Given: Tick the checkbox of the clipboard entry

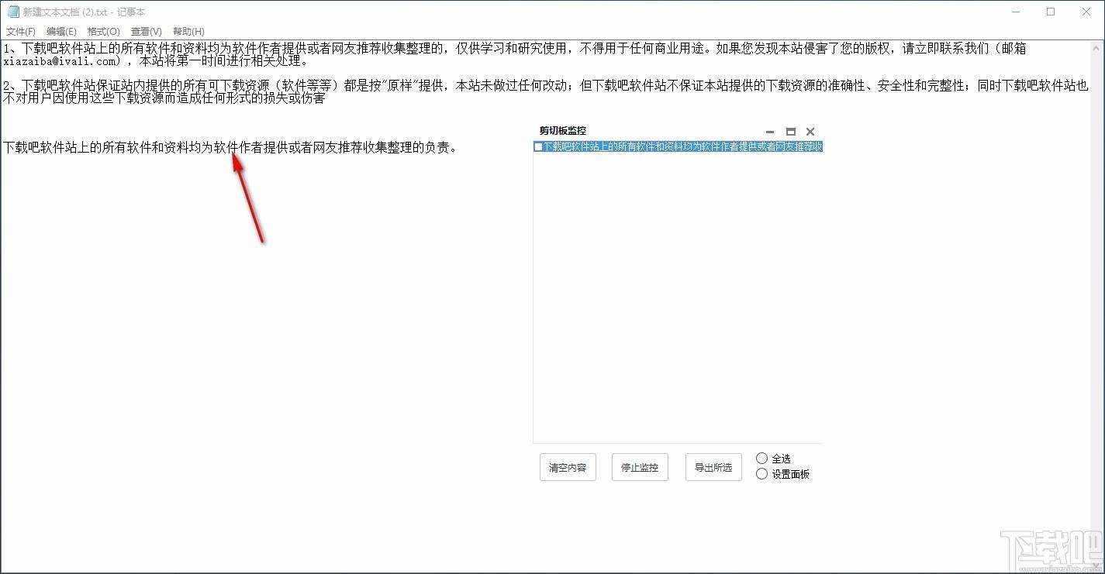Looking at the screenshot, I should click(x=539, y=147).
